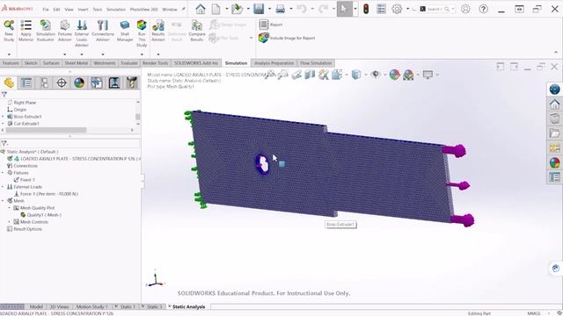This screenshot has height=316, width=563.
Task: Open Connections Advisor
Action: [x=103, y=31]
